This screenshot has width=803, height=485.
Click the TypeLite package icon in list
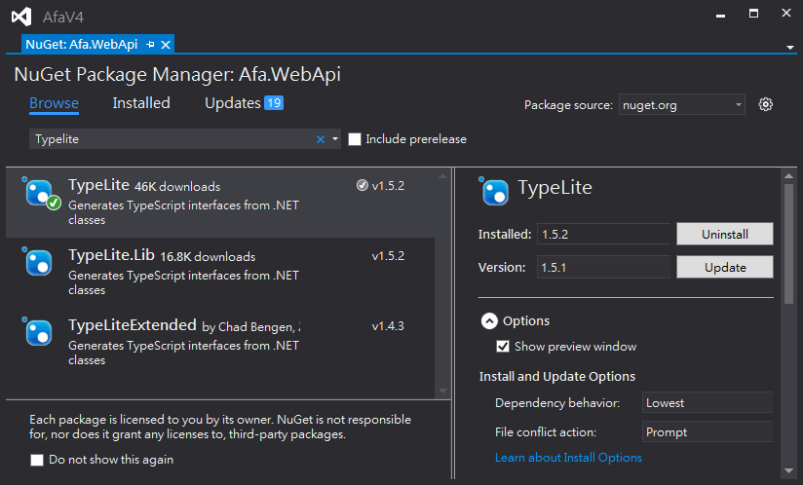(x=41, y=194)
